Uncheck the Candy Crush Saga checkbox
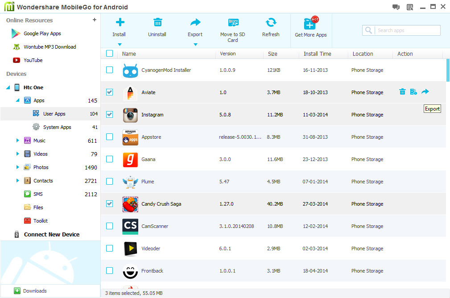This screenshot has width=450, height=298. point(109,204)
